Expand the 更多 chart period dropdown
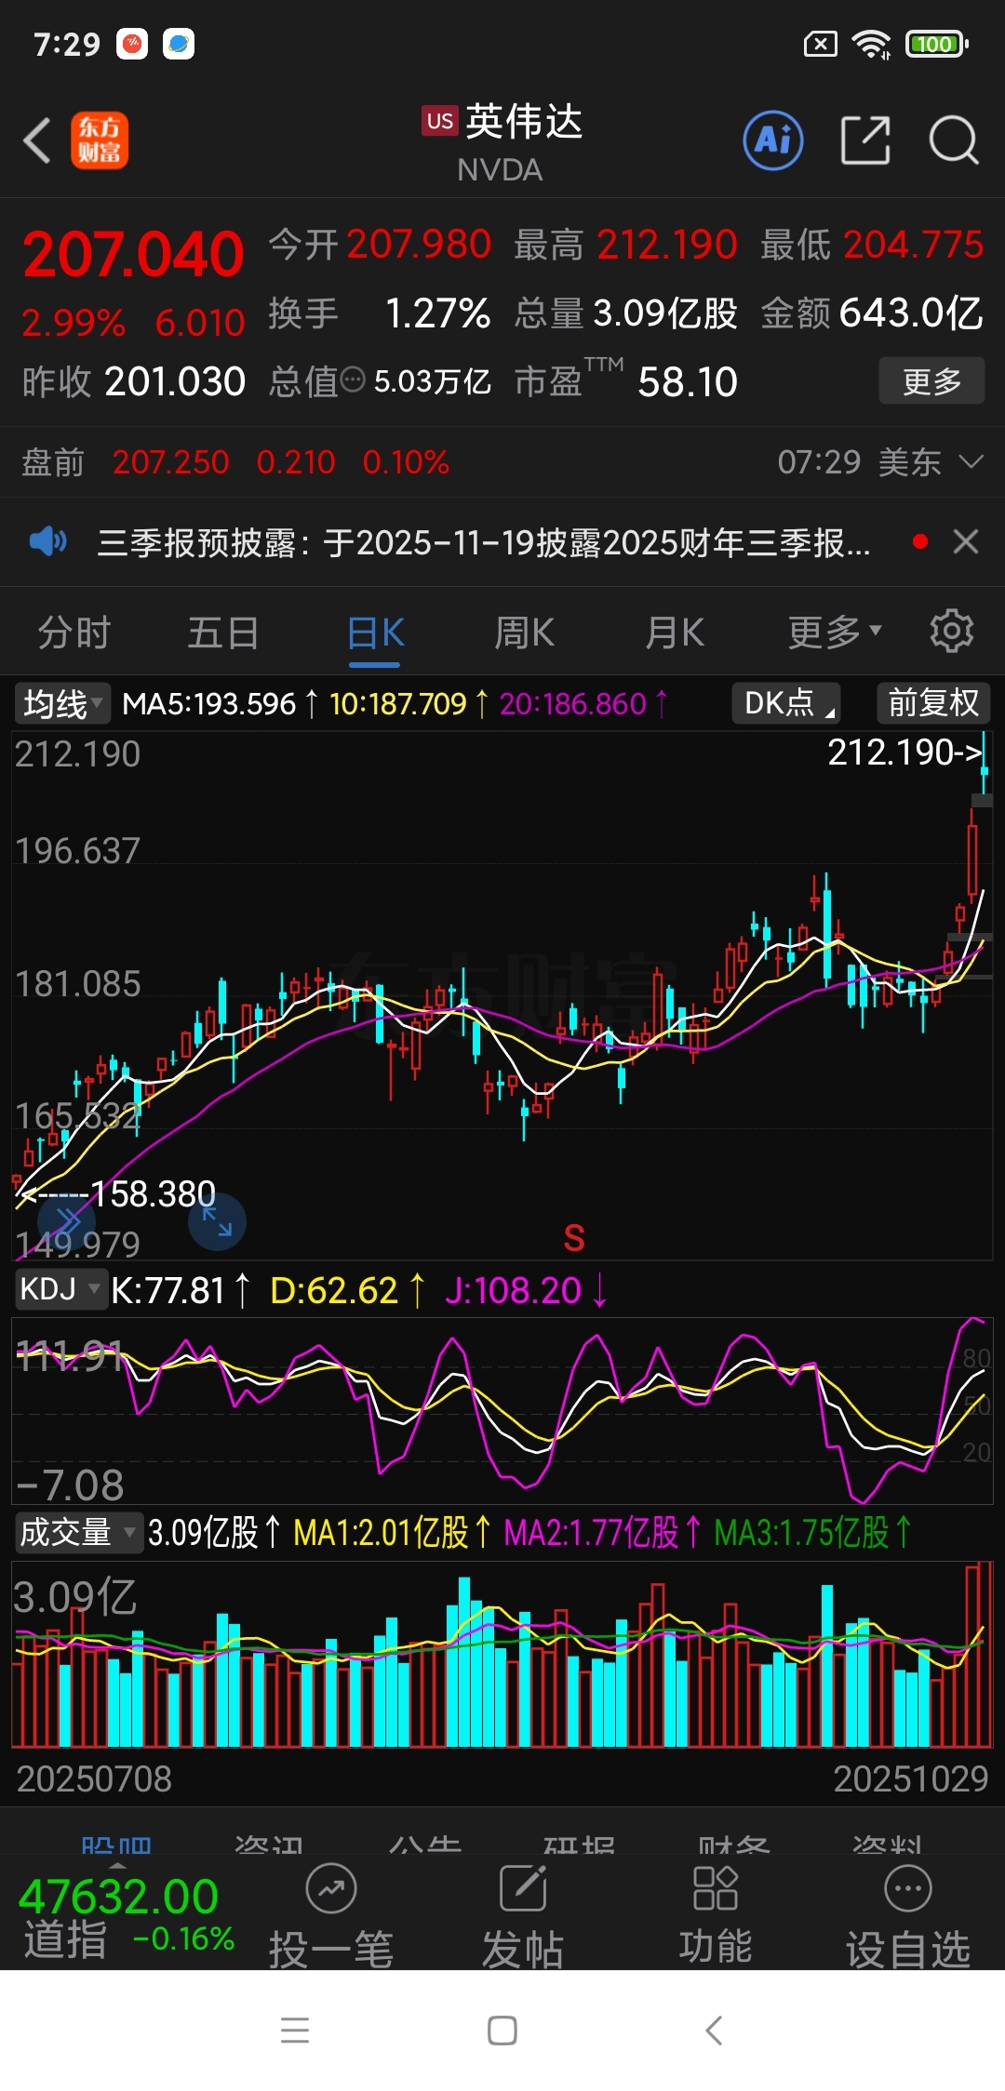 [x=835, y=633]
